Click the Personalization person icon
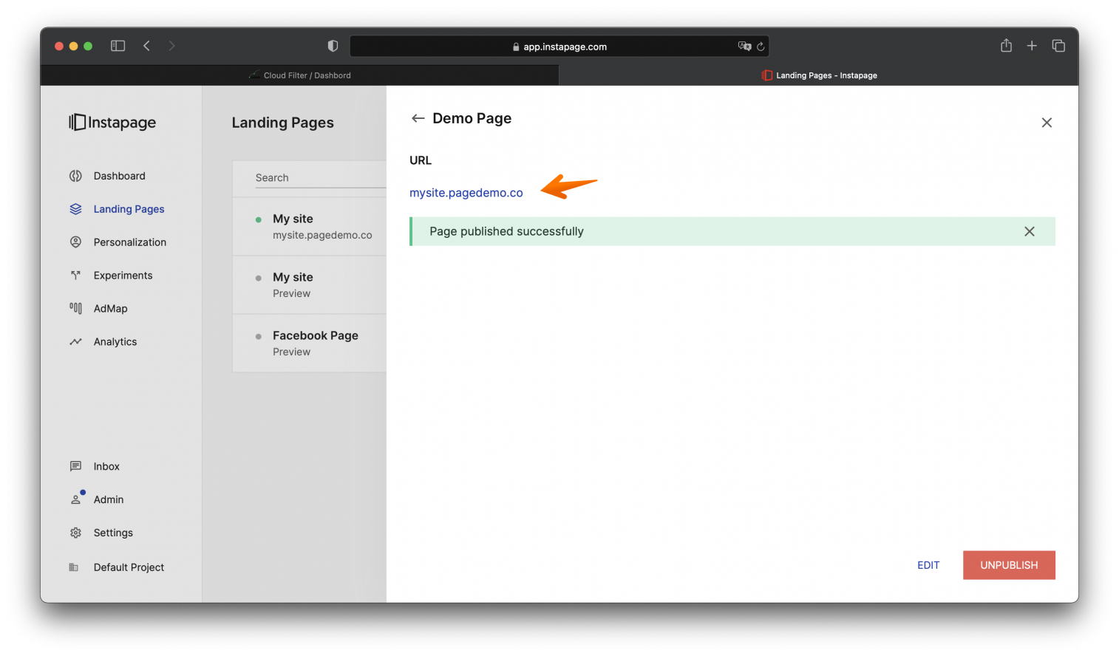The height and width of the screenshot is (656, 1119). [x=75, y=242]
